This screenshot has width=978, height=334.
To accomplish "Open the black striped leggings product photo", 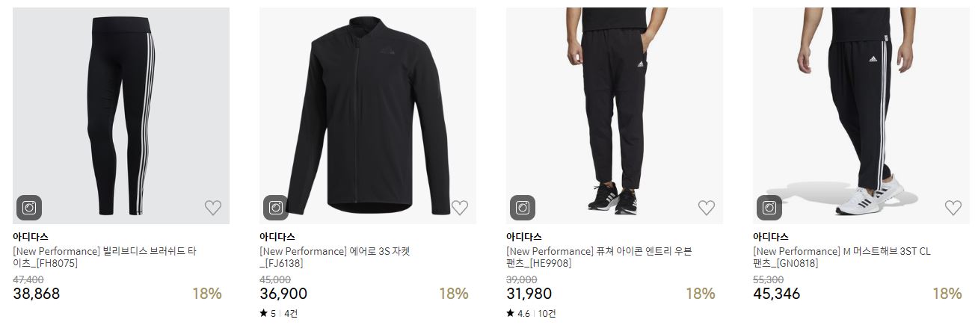I will pyautogui.click(x=121, y=116).
